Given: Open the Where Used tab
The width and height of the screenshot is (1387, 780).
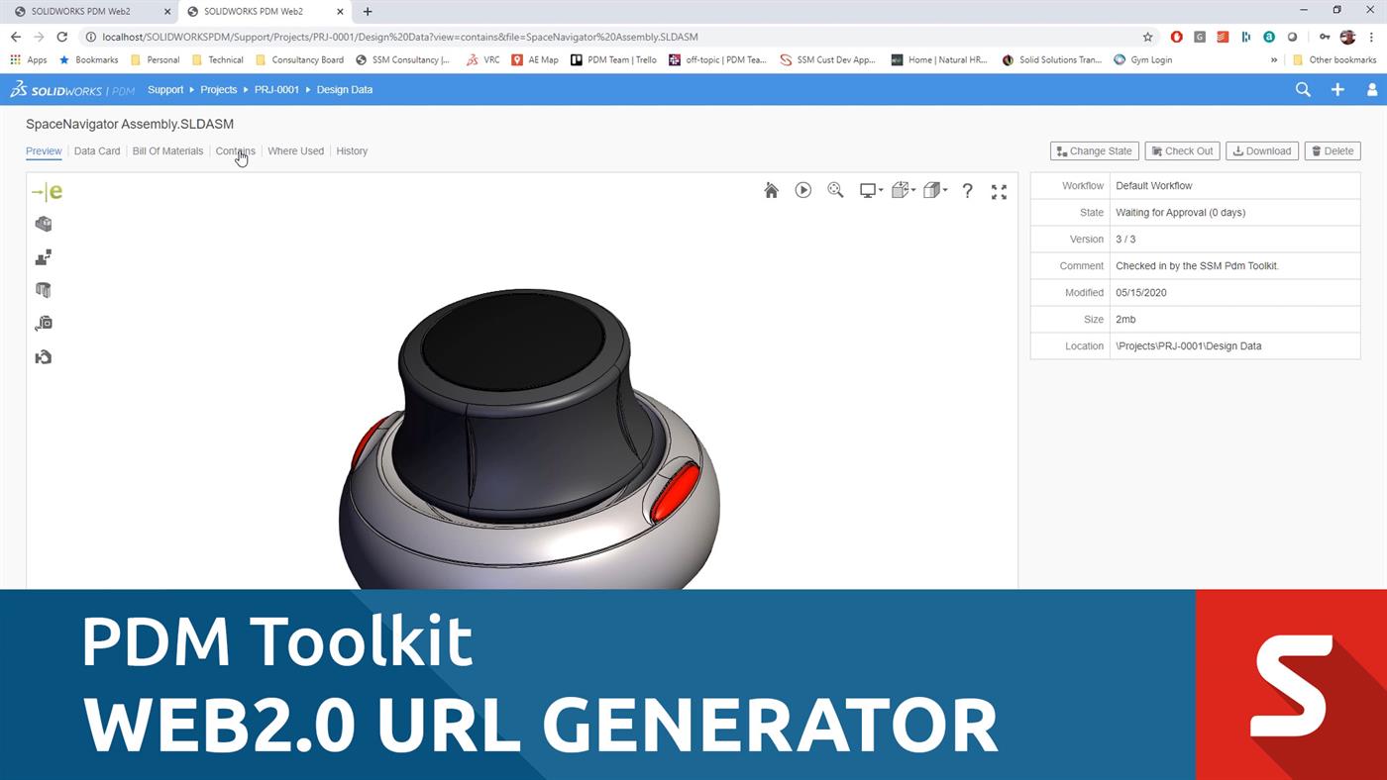Looking at the screenshot, I should 295,150.
